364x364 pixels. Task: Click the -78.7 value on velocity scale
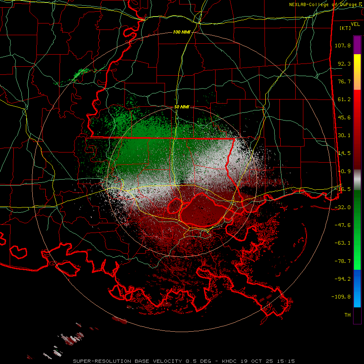[343, 261]
